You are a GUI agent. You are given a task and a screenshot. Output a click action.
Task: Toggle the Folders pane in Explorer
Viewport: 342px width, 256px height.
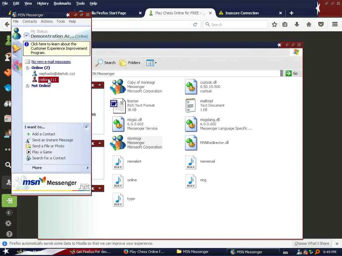pos(130,63)
